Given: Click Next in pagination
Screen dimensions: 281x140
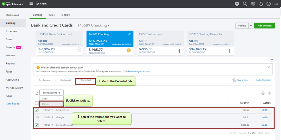Looking at the screenshot, I should coord(260,133).
